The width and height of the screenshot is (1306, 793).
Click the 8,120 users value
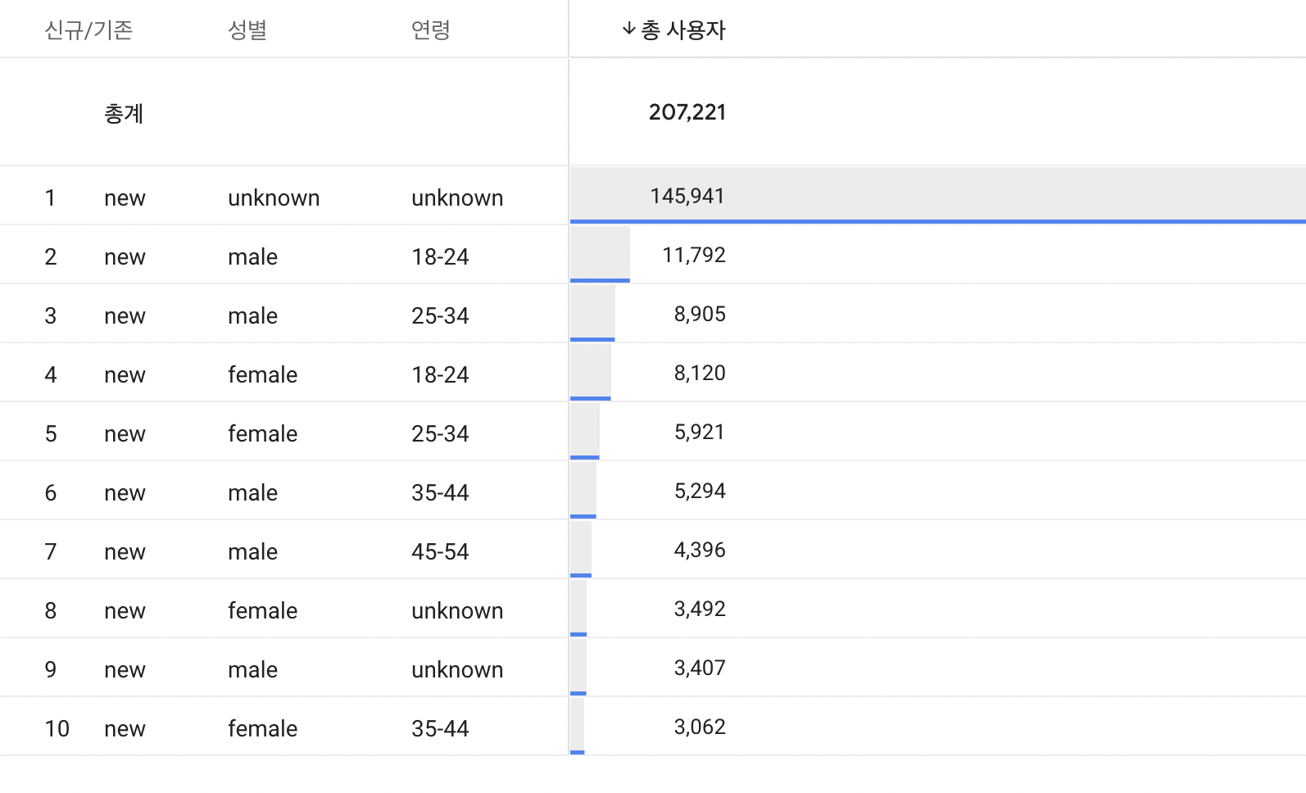[699, 373]
